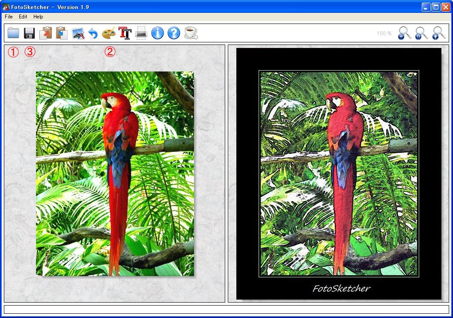
Task: Click the paste from clipboard icon with blue arrow
Action: tap(62, 33)
